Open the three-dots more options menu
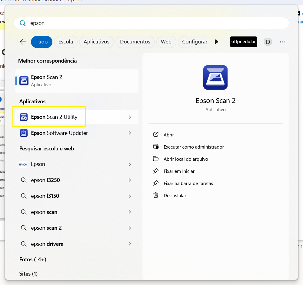 coord(282,42)
